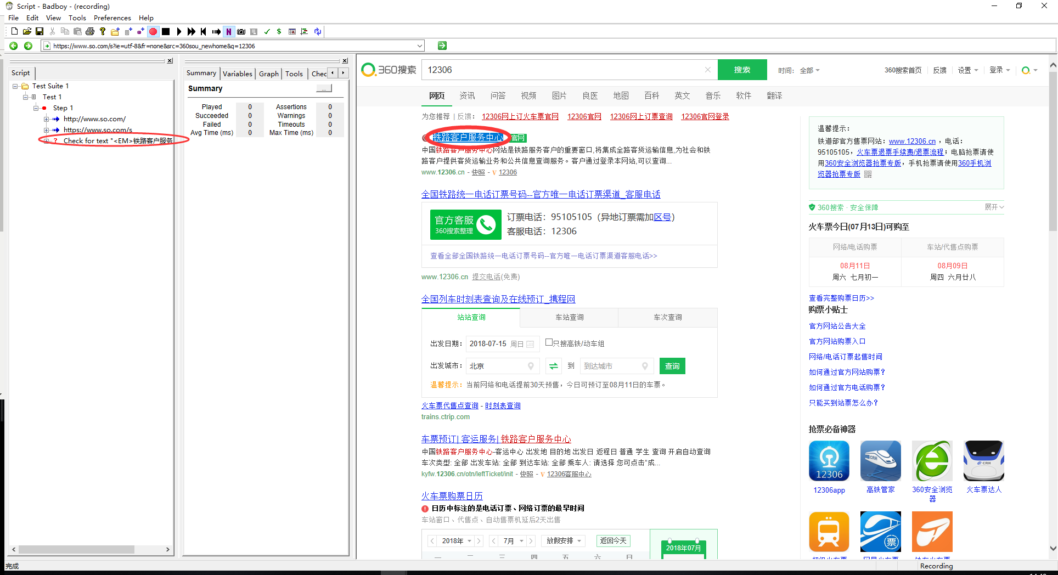Open the 放假安排 dropdown
Viewport: 1058px width, 575px height.
pos(564,541)
